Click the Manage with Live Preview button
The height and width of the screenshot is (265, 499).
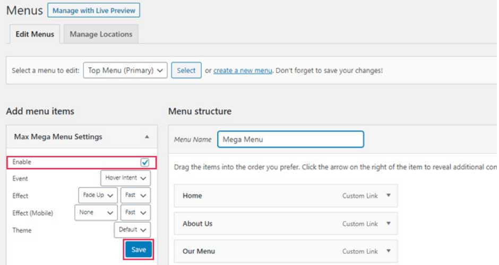pos(94,11)
